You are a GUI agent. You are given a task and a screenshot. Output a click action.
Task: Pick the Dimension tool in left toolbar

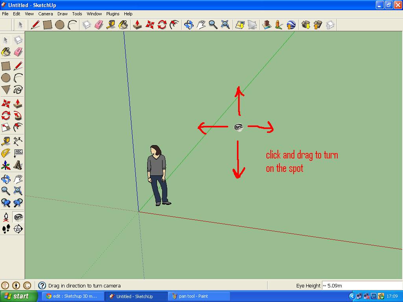click(x=18, y=141)
